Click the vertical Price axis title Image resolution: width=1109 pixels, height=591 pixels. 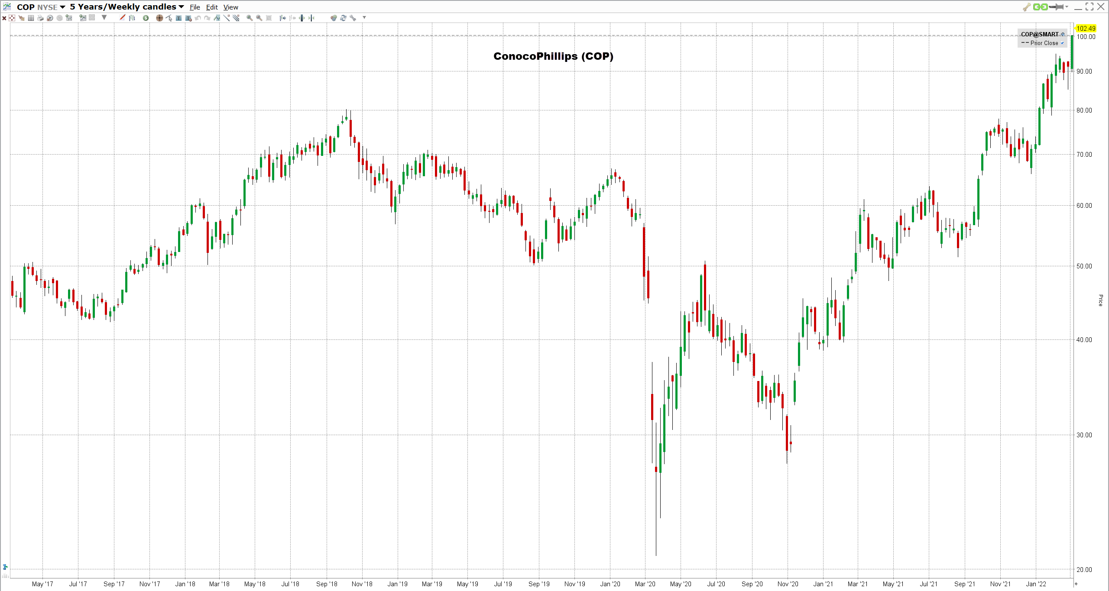pyautogui.click(x=1100, y=300)
